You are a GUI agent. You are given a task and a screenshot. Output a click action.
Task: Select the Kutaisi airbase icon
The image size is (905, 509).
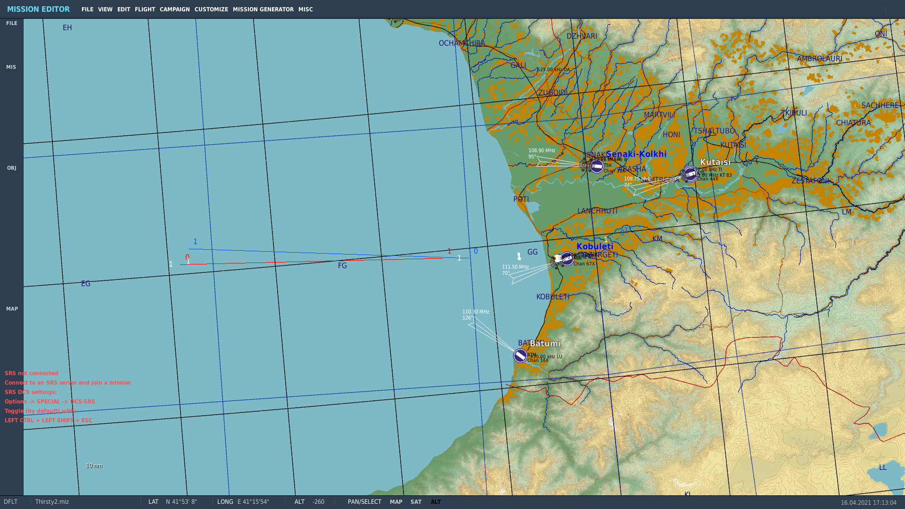click(691, 174)
